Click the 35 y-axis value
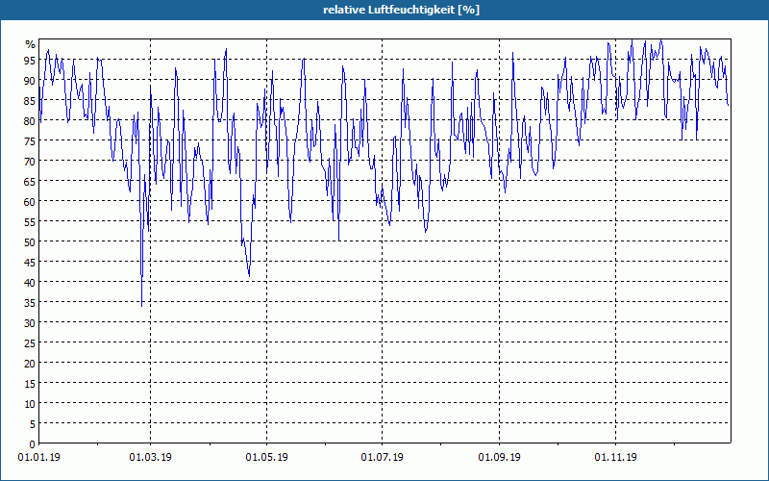The width and height of the screenshot is (769, 481). 30,302
